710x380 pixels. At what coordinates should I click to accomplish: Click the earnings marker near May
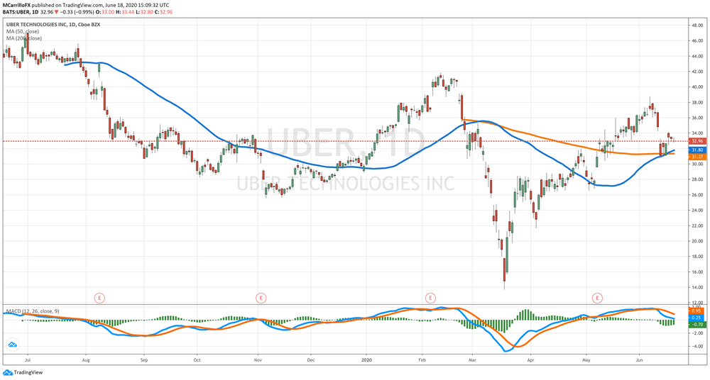(x=598, y=298)
